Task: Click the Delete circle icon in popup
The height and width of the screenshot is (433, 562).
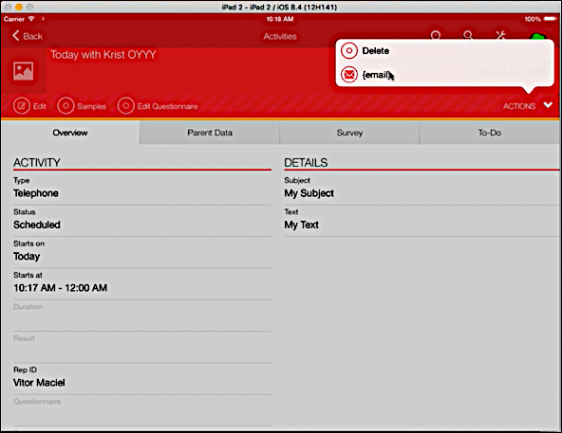Action: pyautogui.click(x=348, y=51)
